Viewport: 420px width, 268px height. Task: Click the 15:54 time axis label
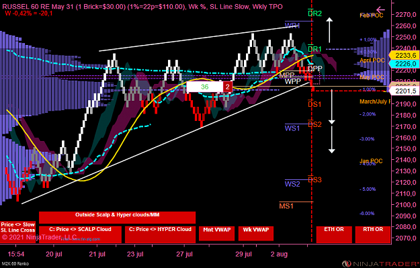click(16, 254)
